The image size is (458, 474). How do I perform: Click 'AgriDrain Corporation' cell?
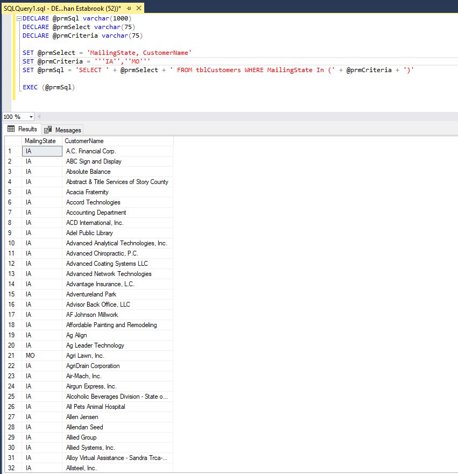pos(118,366)
